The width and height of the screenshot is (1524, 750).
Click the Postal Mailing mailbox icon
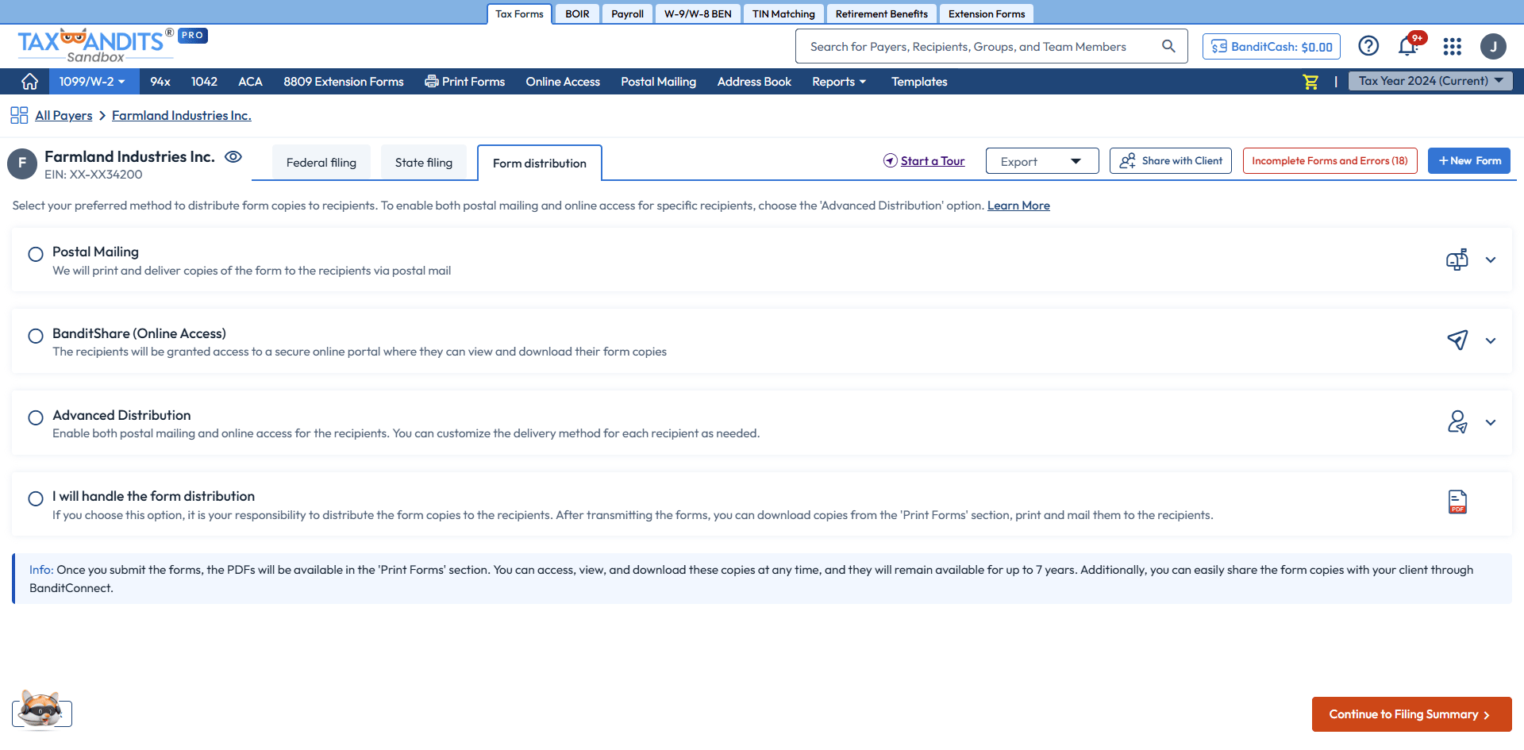coord(1457,260)
